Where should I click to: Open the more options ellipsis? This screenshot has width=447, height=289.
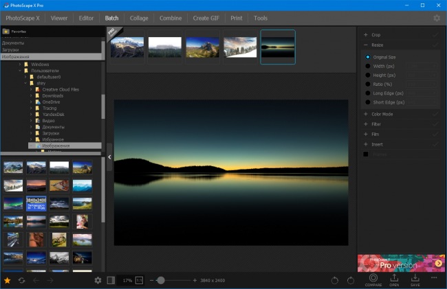[434, 277]
